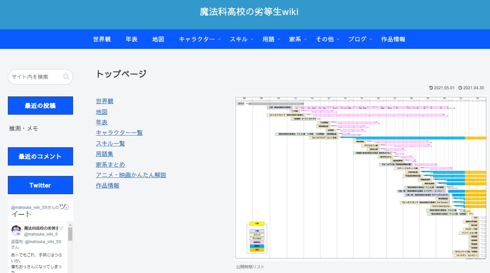
Task: Click the Twitter info icon in widget
Action: (67, 207)
